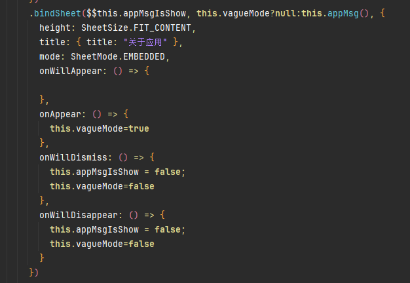Click appMsgIsShow = false in onWillDismiss
This screenshot has width=410, height=283.
click(117, 172)
